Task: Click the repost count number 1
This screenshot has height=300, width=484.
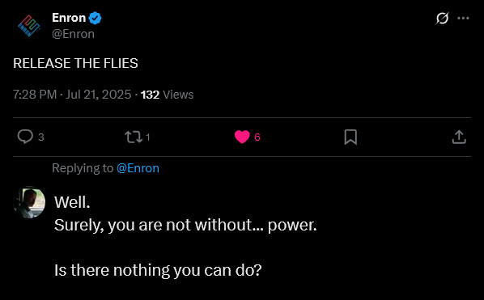Action: coord(148,137)
